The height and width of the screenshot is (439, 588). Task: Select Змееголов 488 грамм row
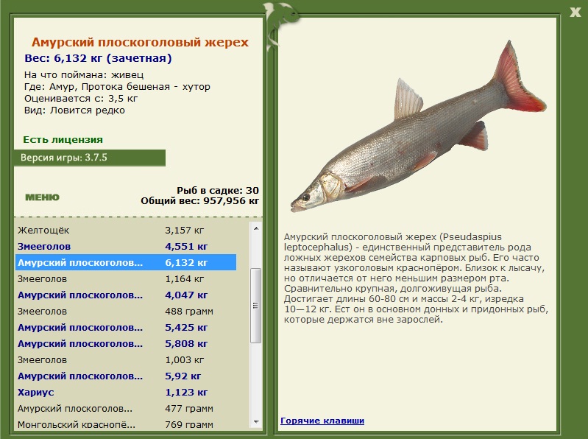(126, 311)
